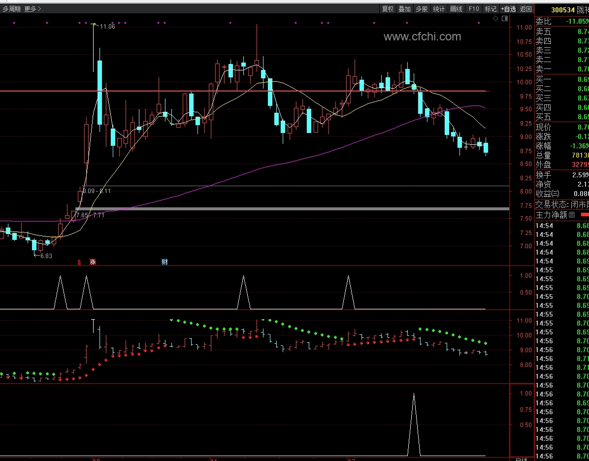Screen dimensions: 589x461
Task: Click the 日线 daily period label at the bottom
Action: 522,459
